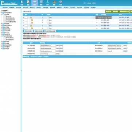
Task: Expand the WAP管理 tree node
Action: click(1, 47)
